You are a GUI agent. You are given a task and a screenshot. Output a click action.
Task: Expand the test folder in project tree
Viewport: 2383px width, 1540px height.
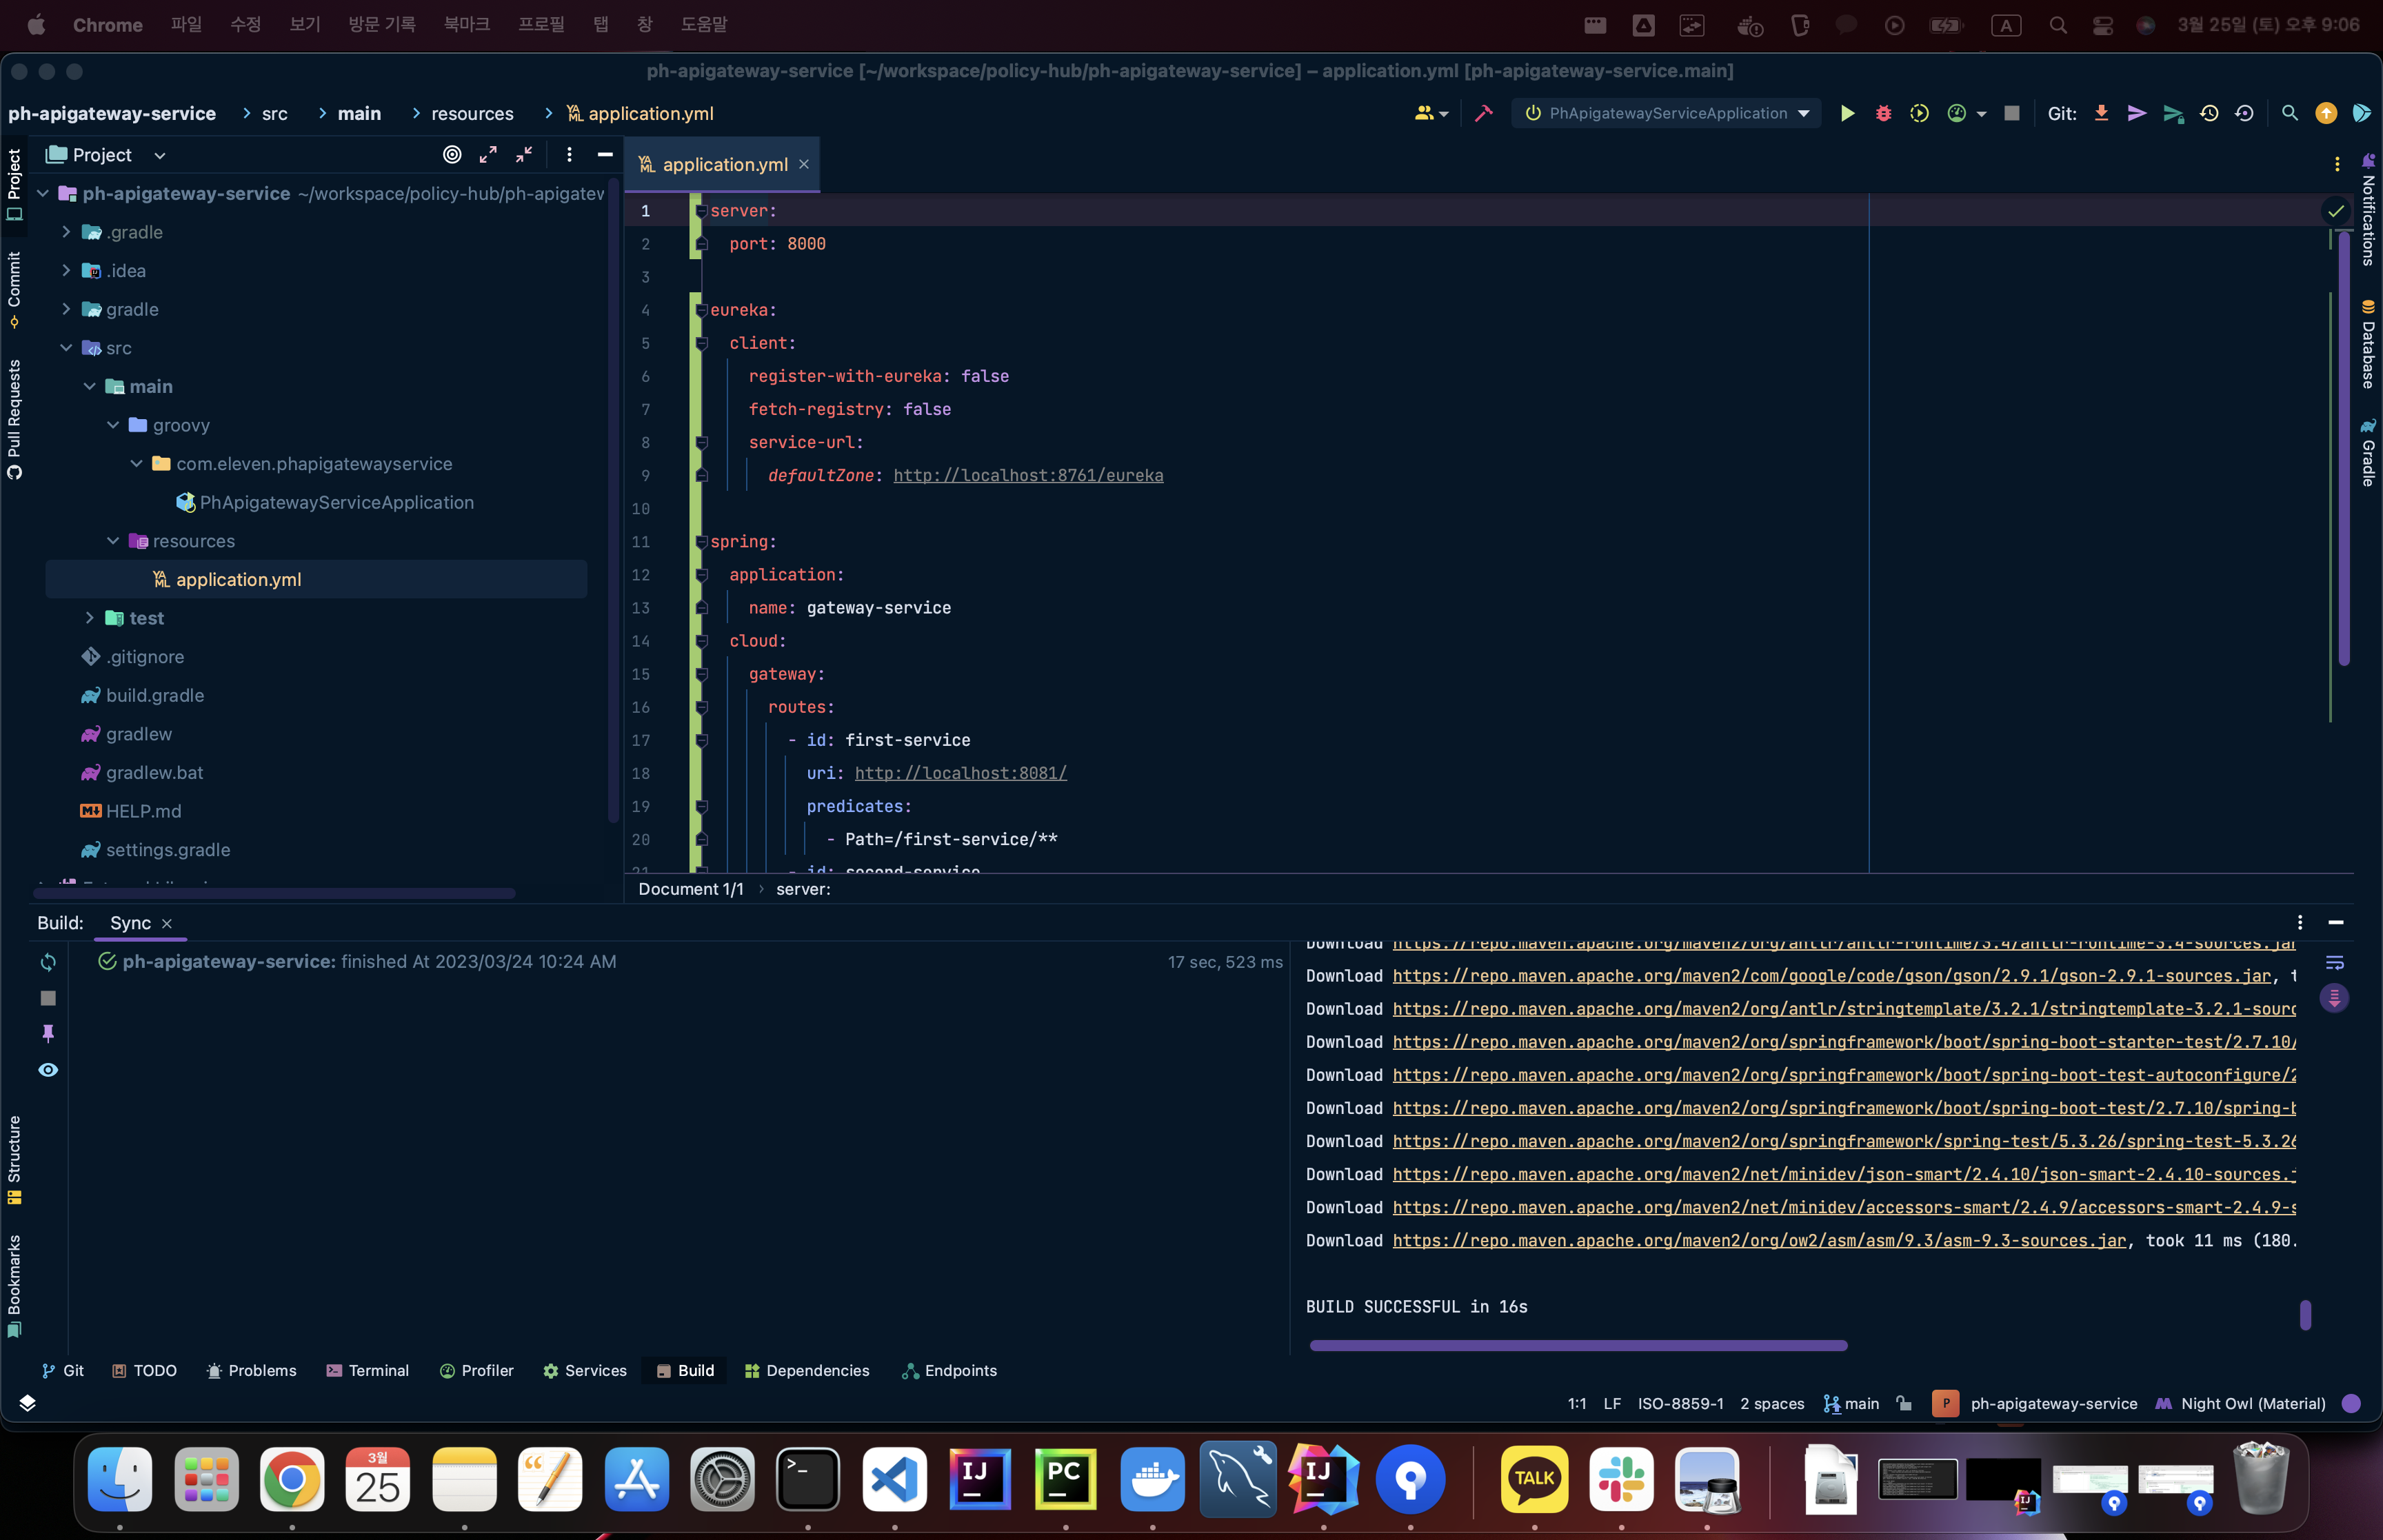click(x=90, y=618)
